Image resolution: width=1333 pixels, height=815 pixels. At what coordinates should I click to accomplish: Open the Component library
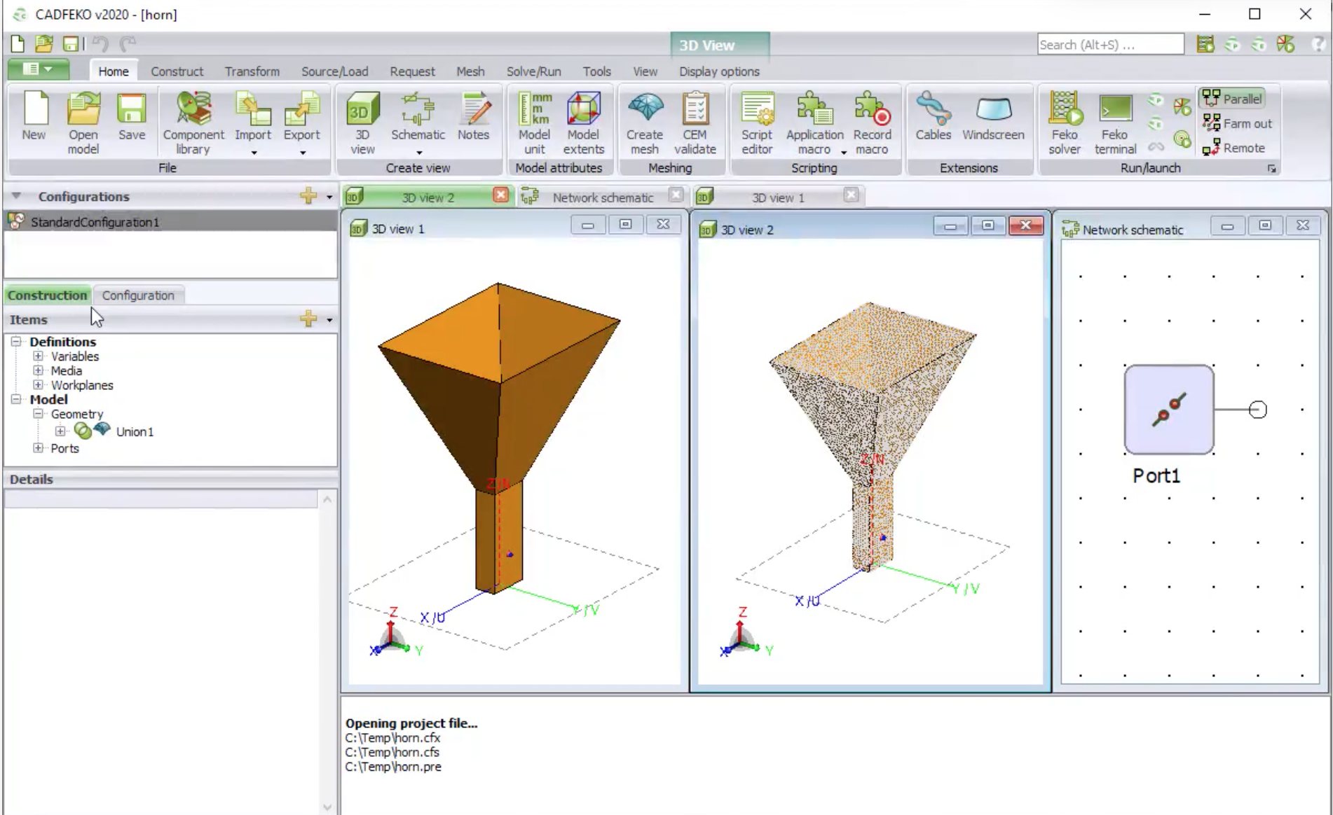coord(193,123)
